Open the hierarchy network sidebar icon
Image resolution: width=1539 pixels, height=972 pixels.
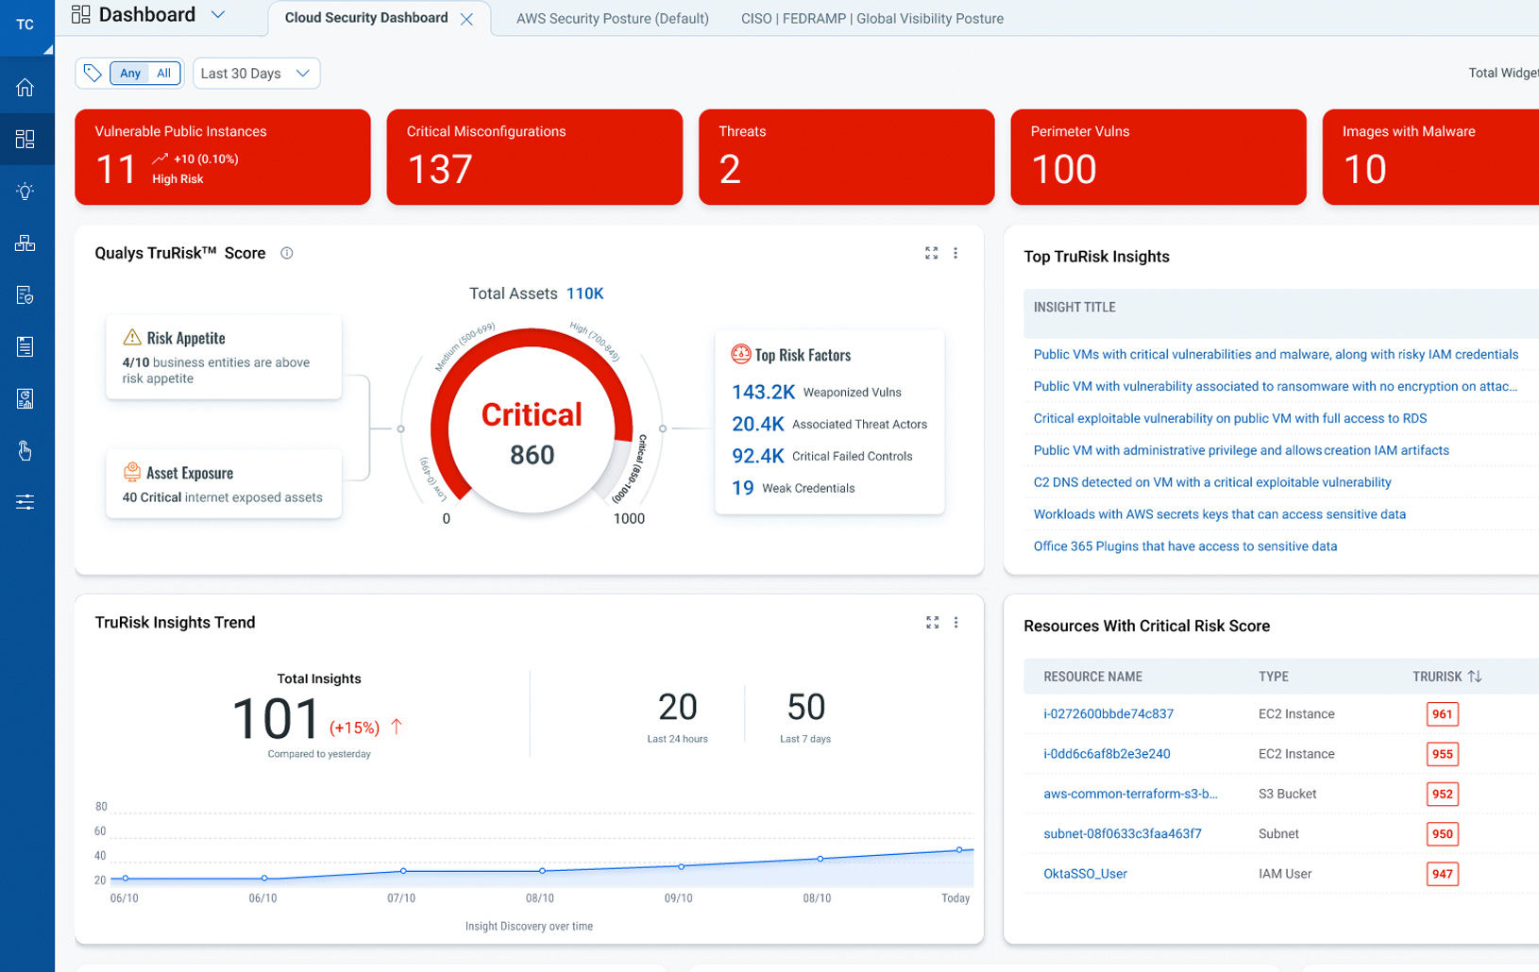(x=25, y=243)
